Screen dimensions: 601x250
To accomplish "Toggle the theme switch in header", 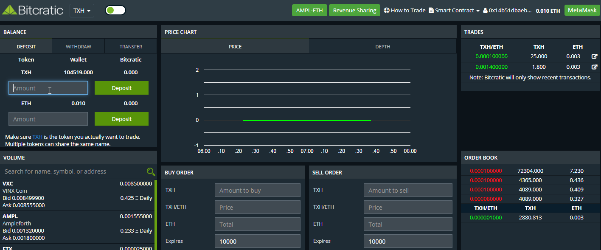I will [x=115, y=10].
